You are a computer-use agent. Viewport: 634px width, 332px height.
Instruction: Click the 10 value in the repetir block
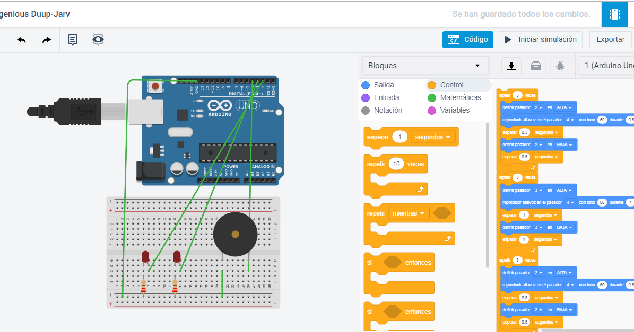[x=397, y=164]
